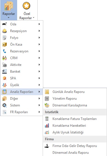Click the Oda menu label
This screenshot has height=156, width=107.
13,24
